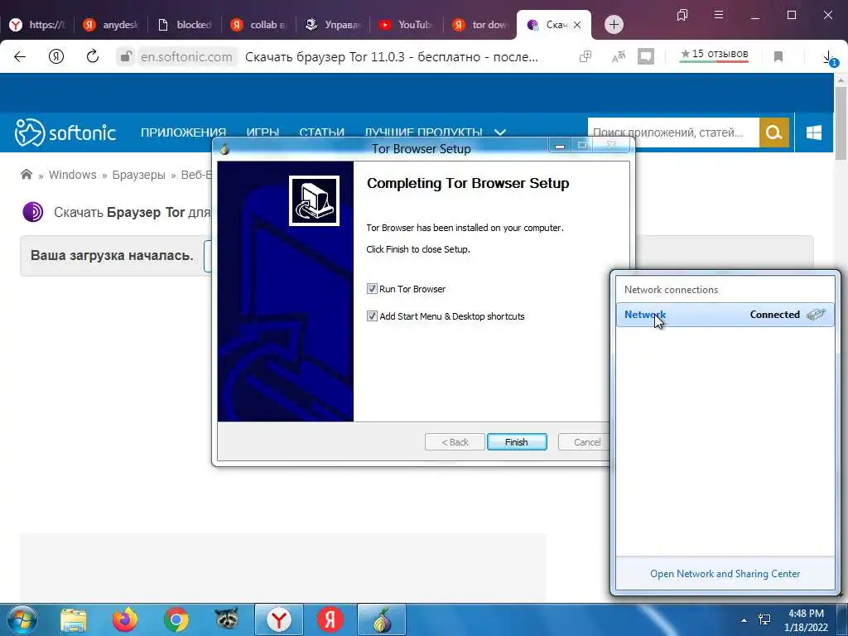Show hidden tray icons arrow
This screenshot has height=636, width=848.
point(744,620)
